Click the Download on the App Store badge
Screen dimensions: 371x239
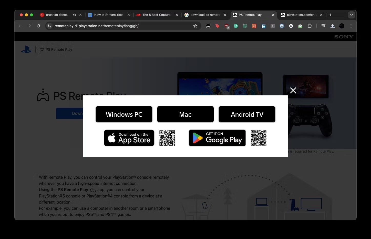pyautogui.click(x=129, y=138)
